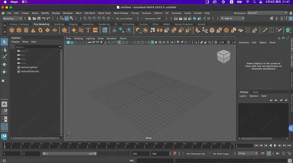Select the Move tool in toolbox
The height and width of the screenshot is (163, 293).
click(x=4, y=64)
